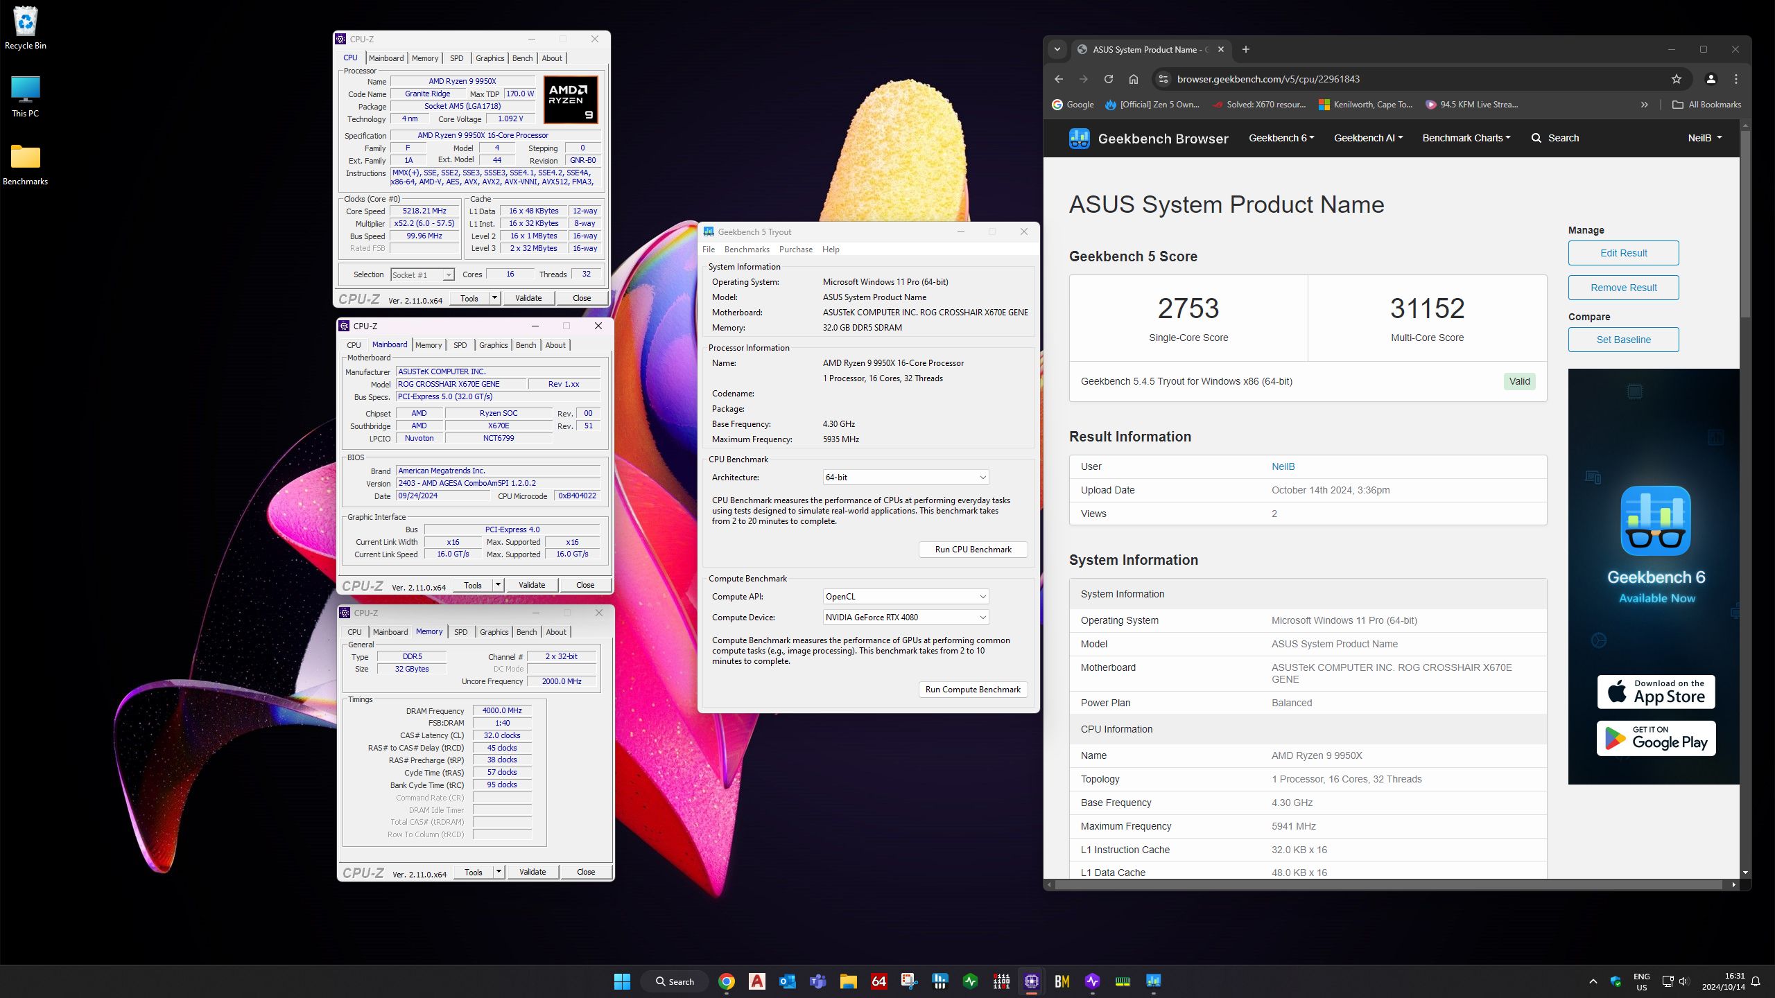1775x998 pixels.
Task: Reload the Geekbench browser page
Action: coord(1109,79)
